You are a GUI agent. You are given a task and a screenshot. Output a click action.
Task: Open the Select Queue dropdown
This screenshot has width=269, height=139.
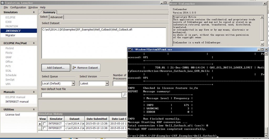coord(73,84)
